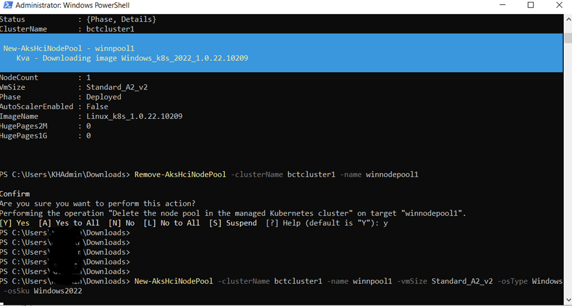Click the '[S] Suspend' option text
572x306 pixels.
[233, 223]
